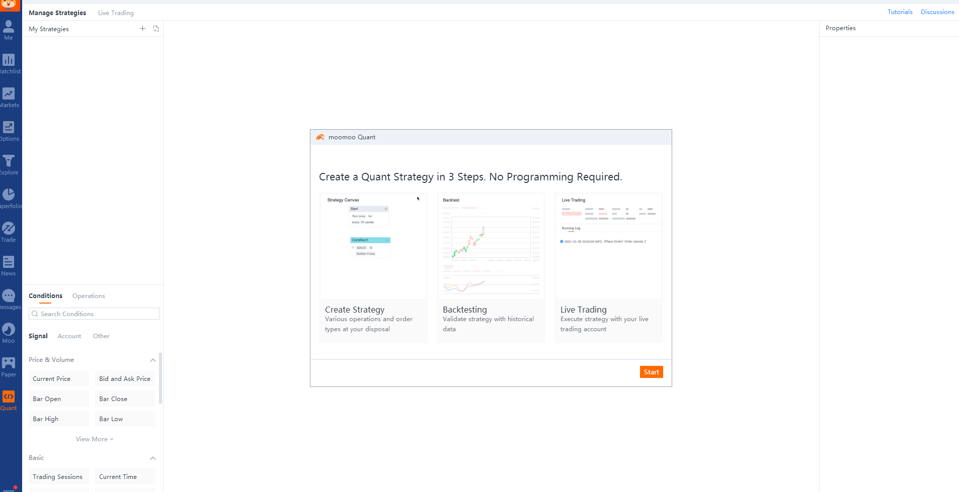Open the Markets sidebar icon
This screenshot has width=959, height=492.
pyautogui.click(x=9, y=94)
